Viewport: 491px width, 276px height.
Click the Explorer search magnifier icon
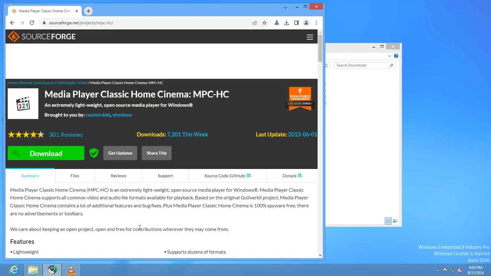click(392, 65)
